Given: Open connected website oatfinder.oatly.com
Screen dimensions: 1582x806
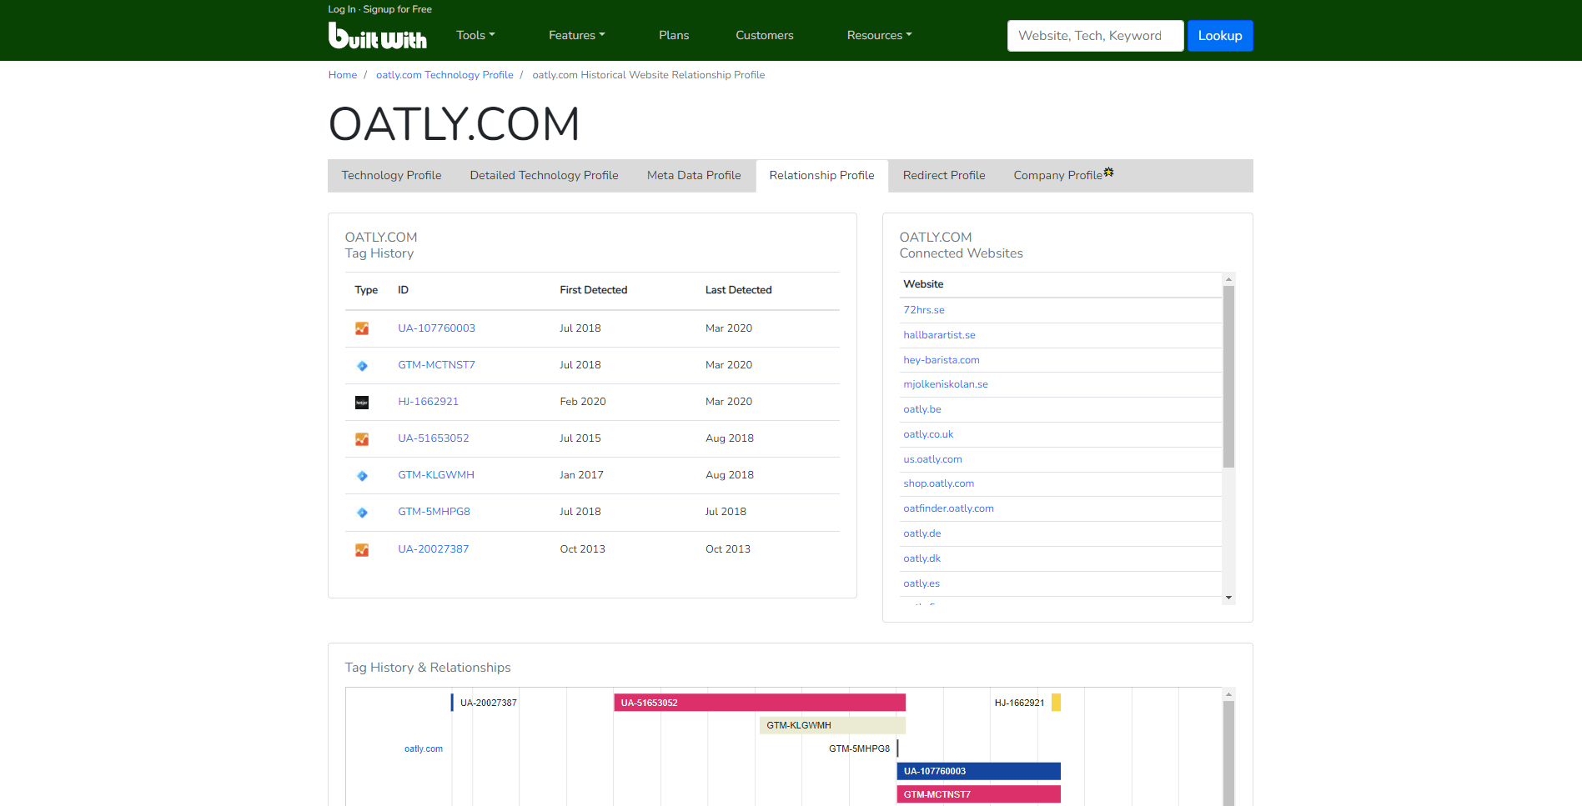Looking at the screenshot, I should (948, 508).
